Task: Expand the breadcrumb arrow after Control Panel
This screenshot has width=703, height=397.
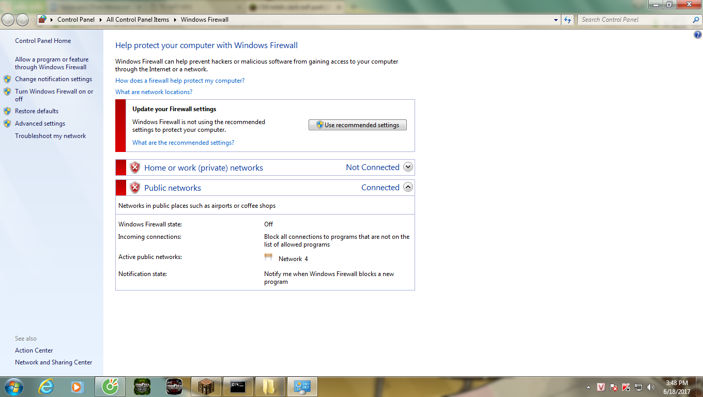Action: coord(100,20)
